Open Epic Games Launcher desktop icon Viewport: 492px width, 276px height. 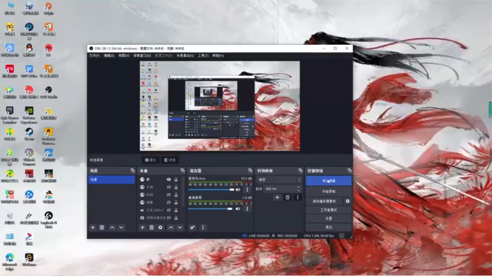coord(10,115)
